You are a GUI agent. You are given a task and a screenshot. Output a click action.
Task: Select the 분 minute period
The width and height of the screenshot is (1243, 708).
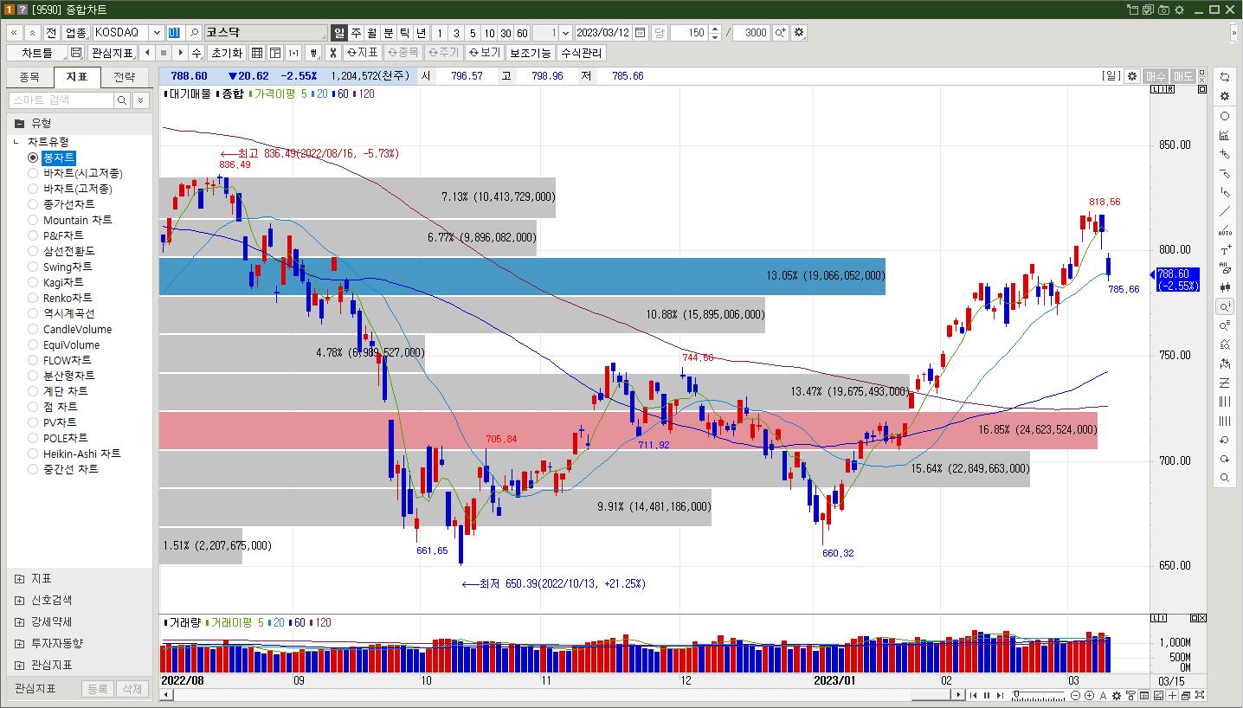389,33
